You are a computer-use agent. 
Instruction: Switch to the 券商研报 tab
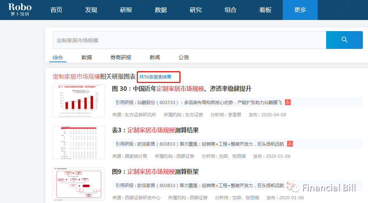click(121, 57)
